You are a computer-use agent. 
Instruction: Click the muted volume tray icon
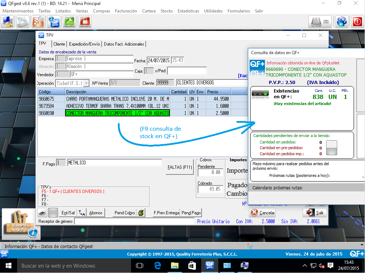coord(322,266)
